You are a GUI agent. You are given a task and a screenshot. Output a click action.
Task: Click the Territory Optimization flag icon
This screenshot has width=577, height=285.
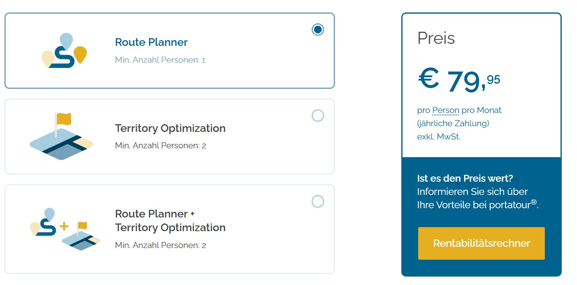61,137
